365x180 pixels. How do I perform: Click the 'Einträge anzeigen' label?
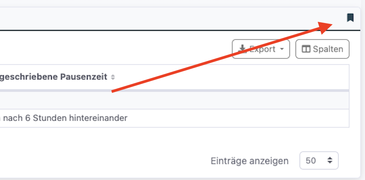(x=250, y=161)
